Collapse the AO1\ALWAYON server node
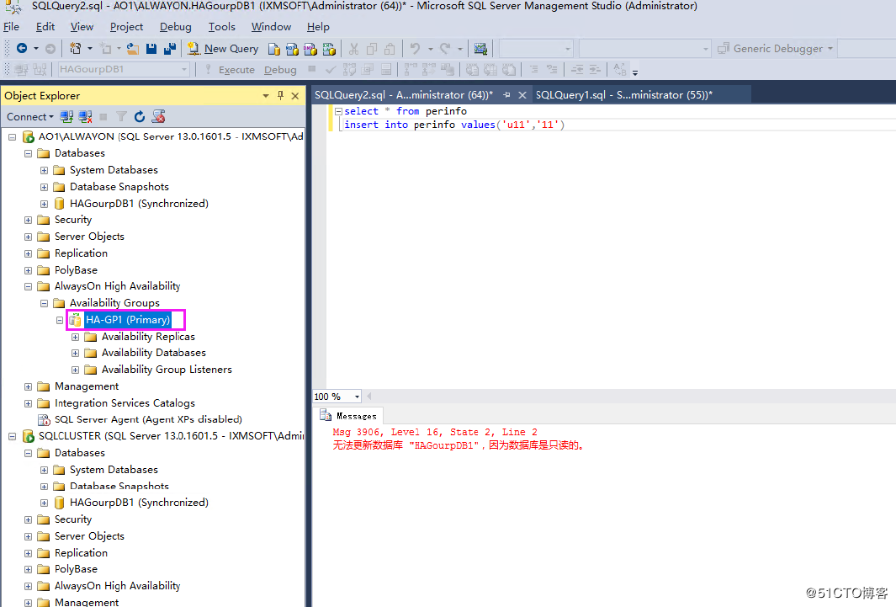The width and height of the screenshot is (896, 607). (12, 137)
